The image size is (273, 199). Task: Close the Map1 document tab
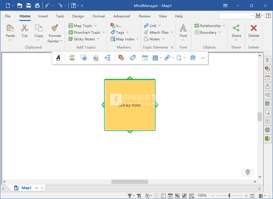(x=42, y=188)
